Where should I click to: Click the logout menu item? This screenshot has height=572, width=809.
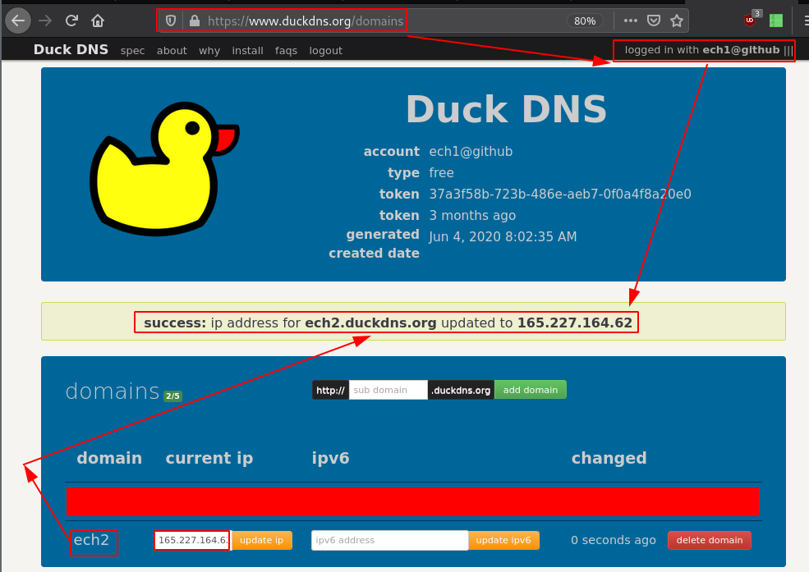(x=325, y=51)
